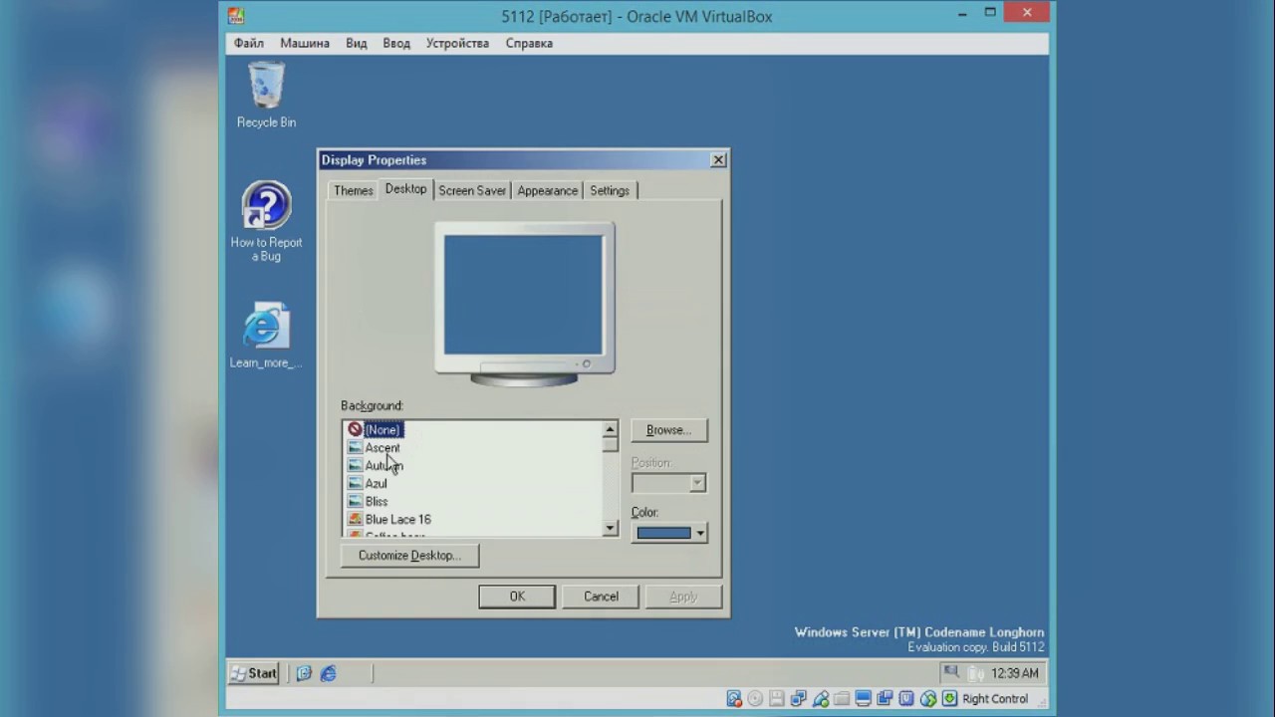Click the VirtualBox window title icon
This screenshot has width=1275, height=717.
[235, 16]
